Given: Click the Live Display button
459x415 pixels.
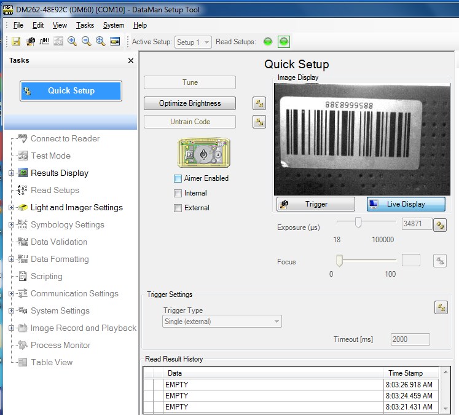Looking at the screenshot, I should pos(406,204).
